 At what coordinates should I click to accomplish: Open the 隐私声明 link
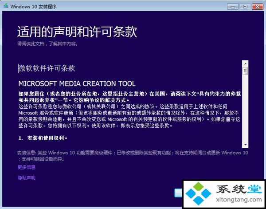coord(27,178)
